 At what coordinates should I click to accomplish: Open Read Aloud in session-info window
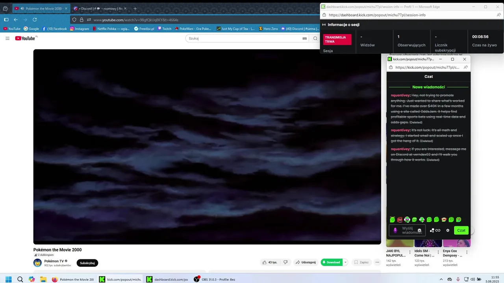(x=499, y=15)
